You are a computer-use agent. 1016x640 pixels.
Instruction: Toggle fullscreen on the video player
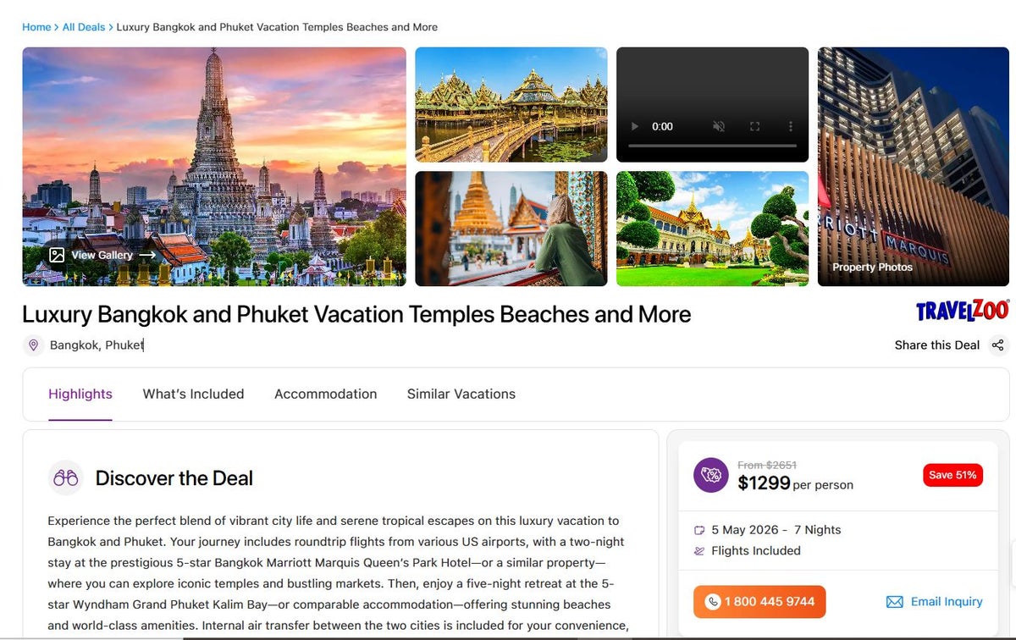coord(754,126)
